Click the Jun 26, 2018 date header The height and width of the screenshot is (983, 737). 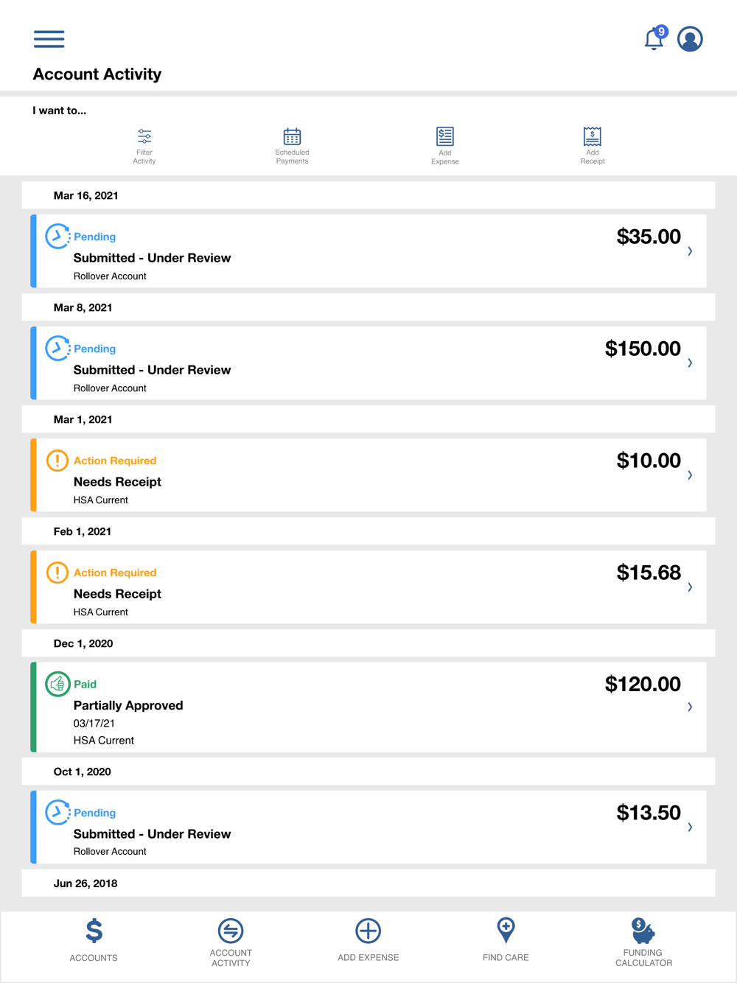(x=368, y=884)
